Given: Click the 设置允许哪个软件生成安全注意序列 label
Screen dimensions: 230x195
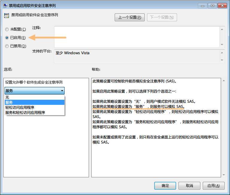Looking at the screenshot, I should pos(34,82).
